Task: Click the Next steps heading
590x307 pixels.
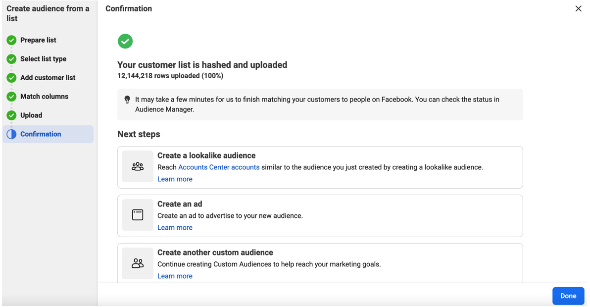Action: [x=139, y=134]
